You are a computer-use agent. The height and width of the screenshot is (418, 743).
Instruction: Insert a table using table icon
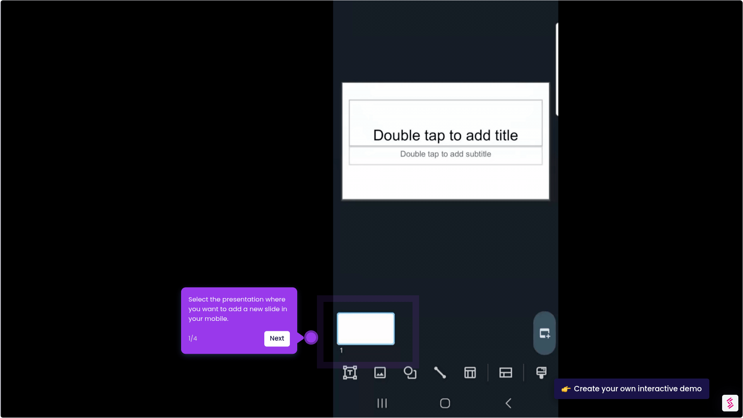tap(470, 373)
